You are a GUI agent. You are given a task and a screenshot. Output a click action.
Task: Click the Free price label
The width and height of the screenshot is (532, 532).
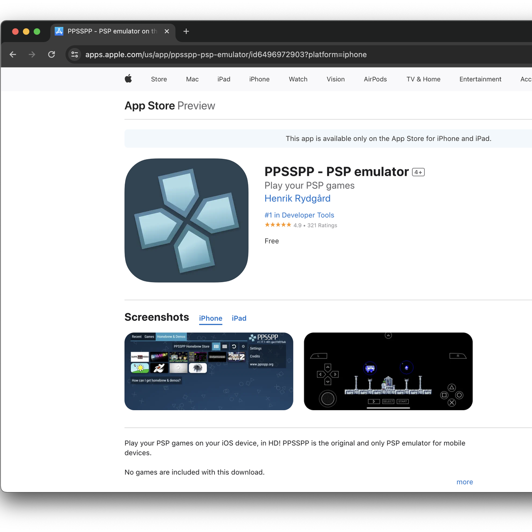point(272,241)
